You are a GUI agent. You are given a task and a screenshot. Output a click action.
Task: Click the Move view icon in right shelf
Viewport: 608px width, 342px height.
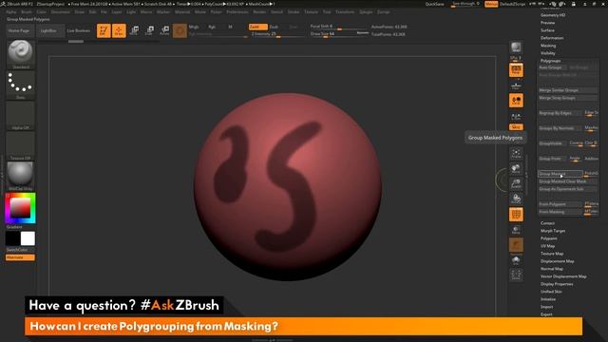pos(516,169)
